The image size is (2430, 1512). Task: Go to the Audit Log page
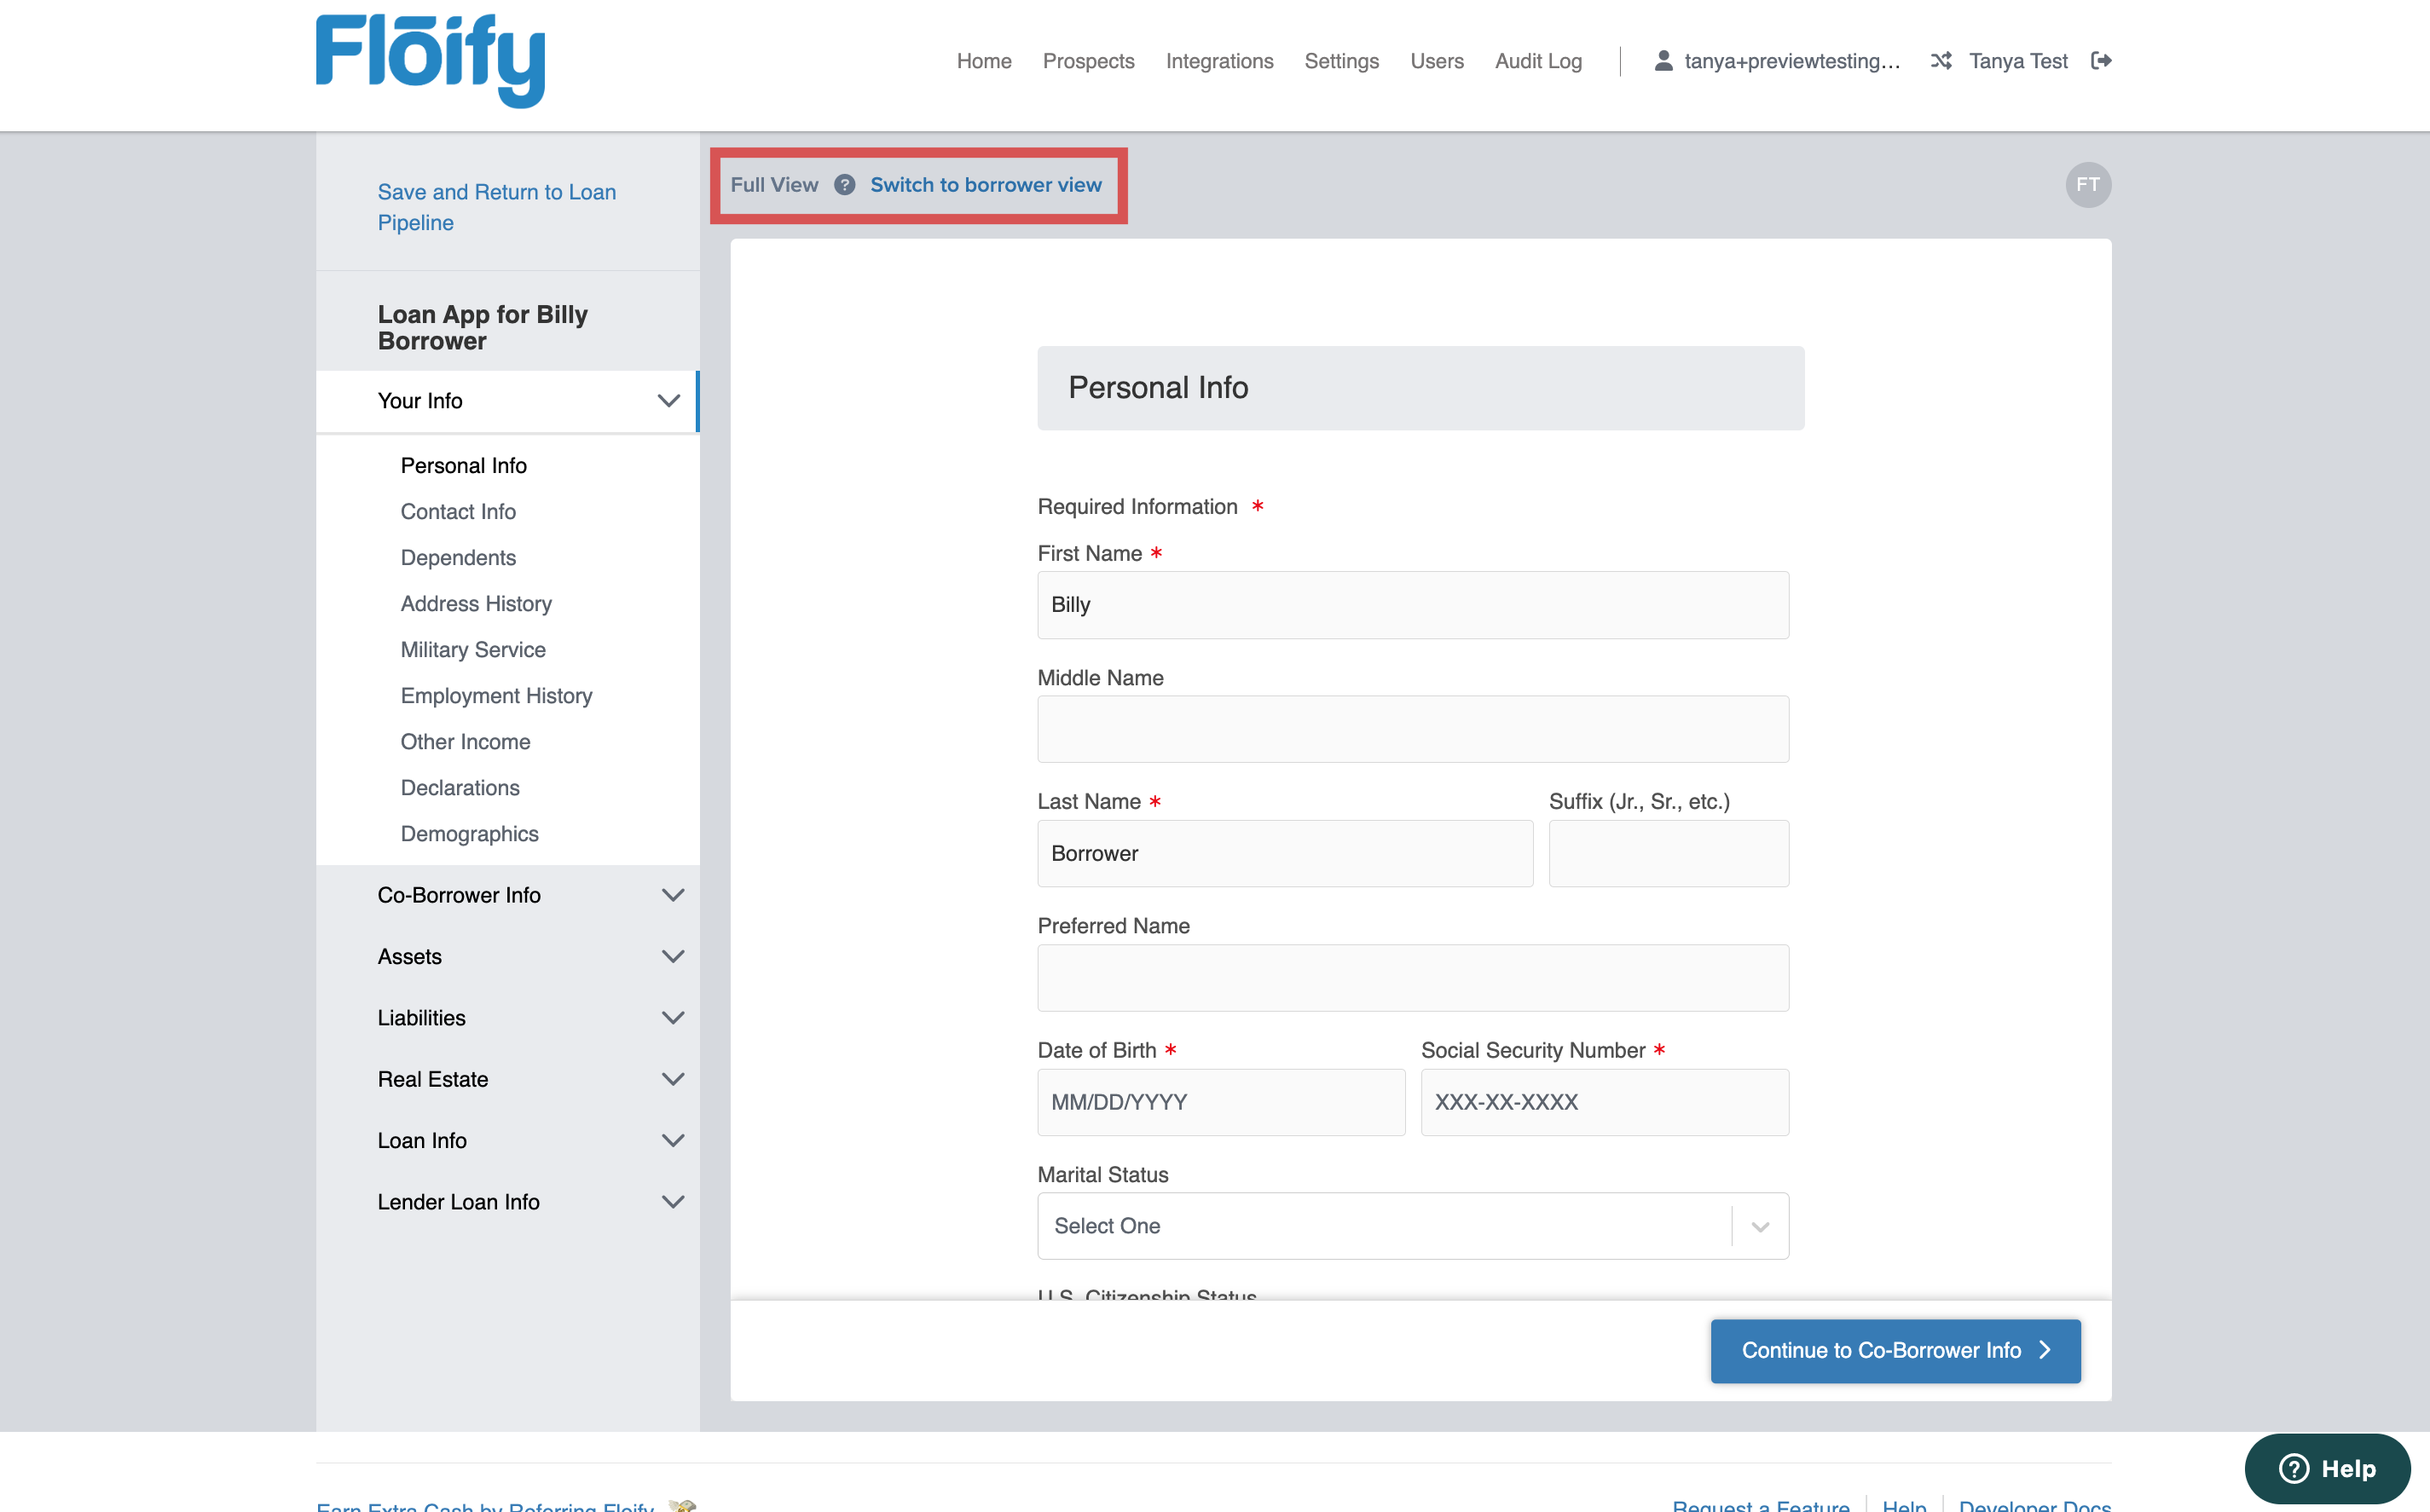click(x=1537, y=61)
